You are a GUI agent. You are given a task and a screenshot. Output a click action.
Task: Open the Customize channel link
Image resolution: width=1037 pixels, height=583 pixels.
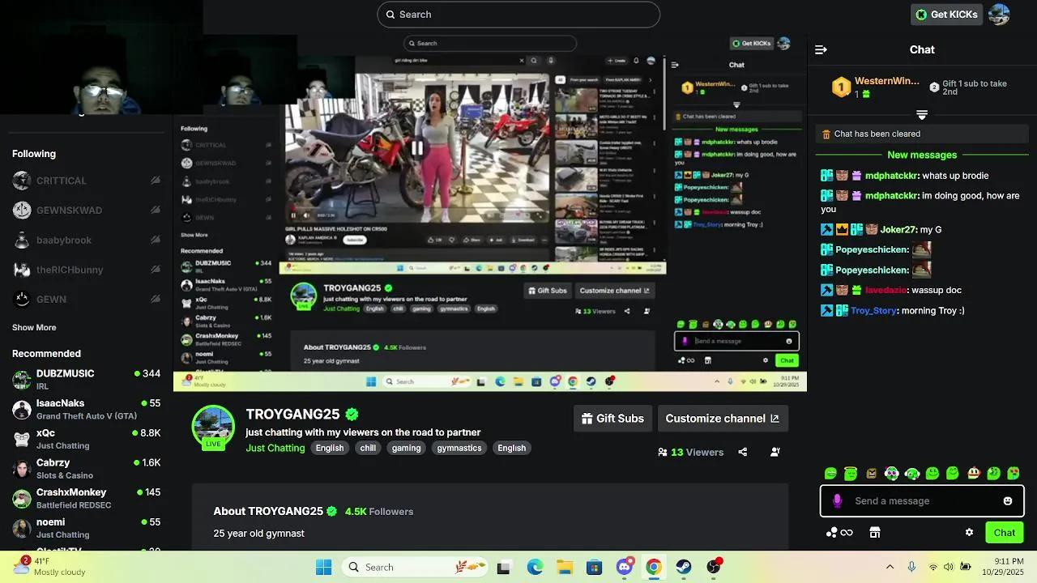[x=723, y=419]
